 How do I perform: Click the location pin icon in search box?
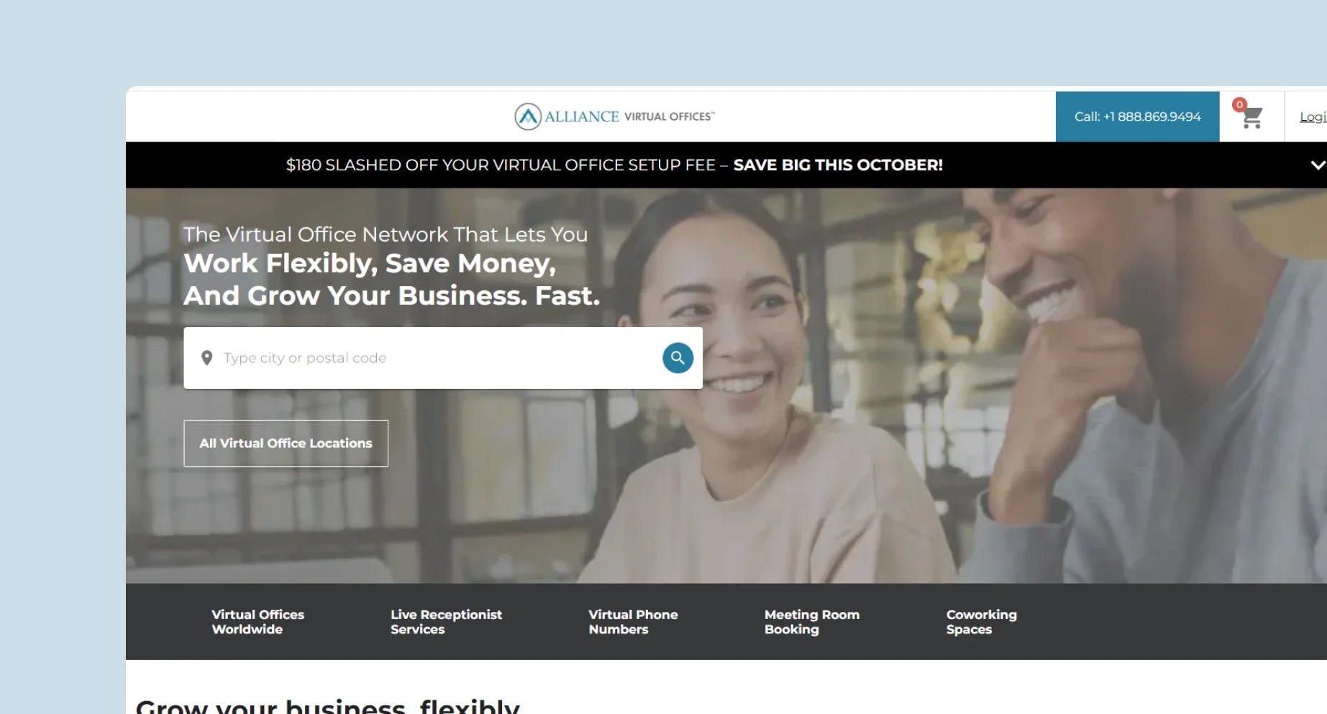(206, 358)
